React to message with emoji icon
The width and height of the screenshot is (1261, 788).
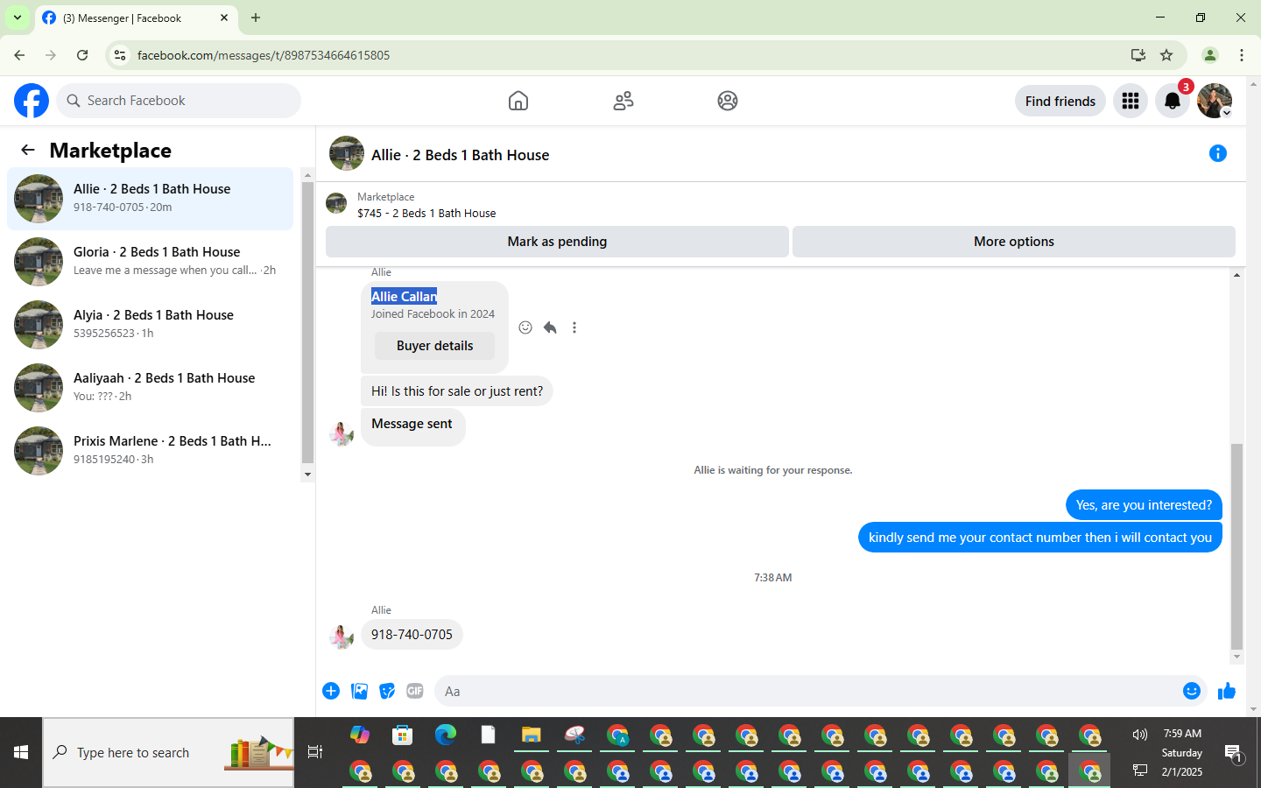(525, 327)
